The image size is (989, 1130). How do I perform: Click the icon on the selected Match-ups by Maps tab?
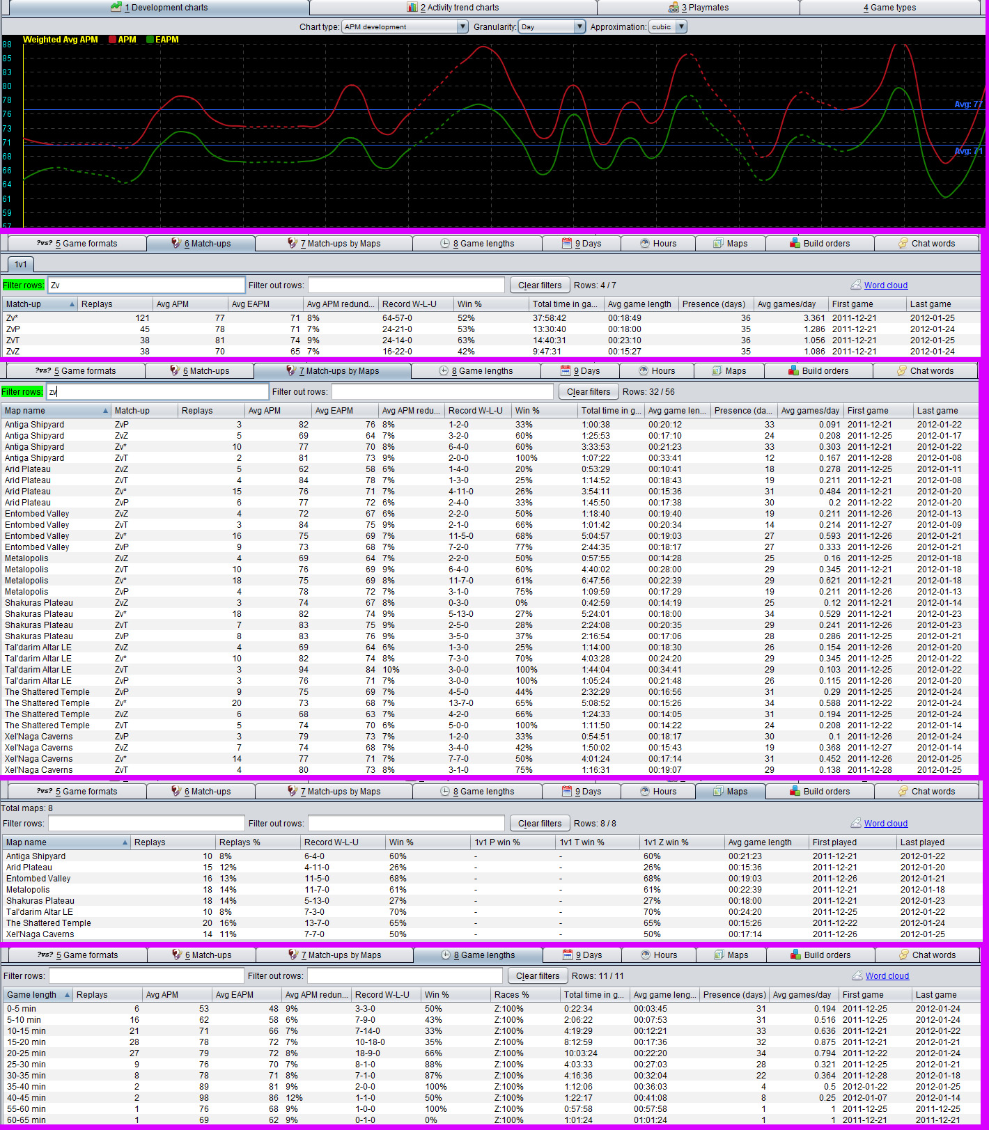[x=292, y=370]
